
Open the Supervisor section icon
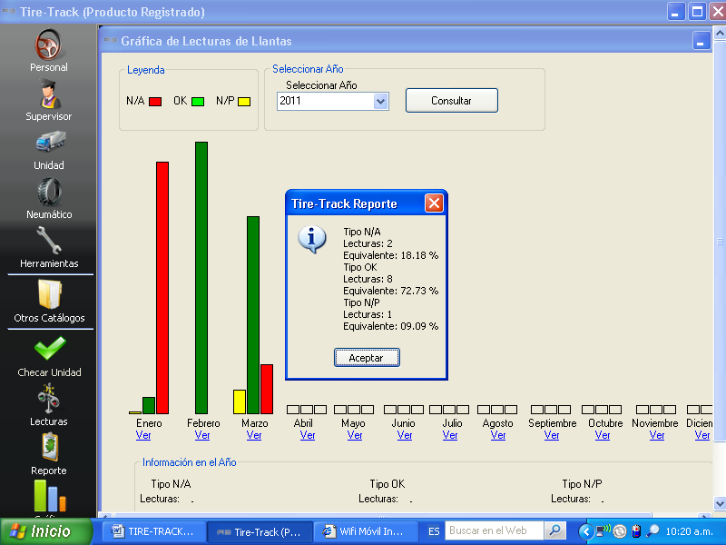click(48, 93)
